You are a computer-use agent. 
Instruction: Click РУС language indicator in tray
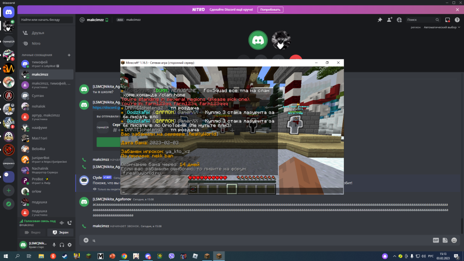coord(431,256)
